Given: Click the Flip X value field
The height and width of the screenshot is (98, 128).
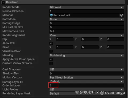Looking at the screenshot, I should pyautogui.click(x=65, y=39).
